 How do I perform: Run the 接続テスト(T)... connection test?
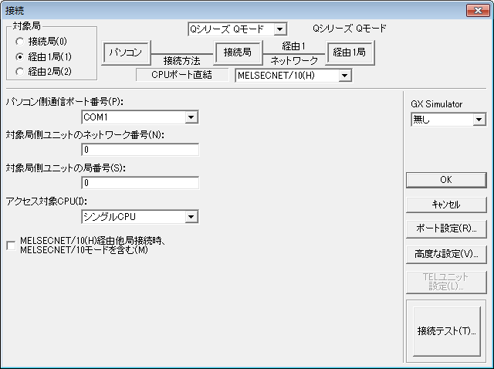[445, 331]
